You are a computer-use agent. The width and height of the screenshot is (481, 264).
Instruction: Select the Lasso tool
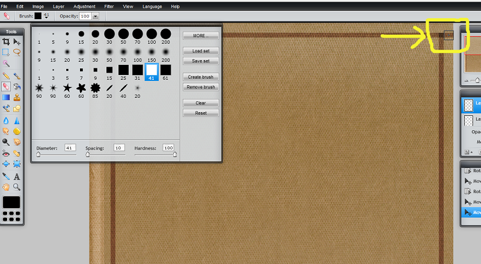coord(17,52)
